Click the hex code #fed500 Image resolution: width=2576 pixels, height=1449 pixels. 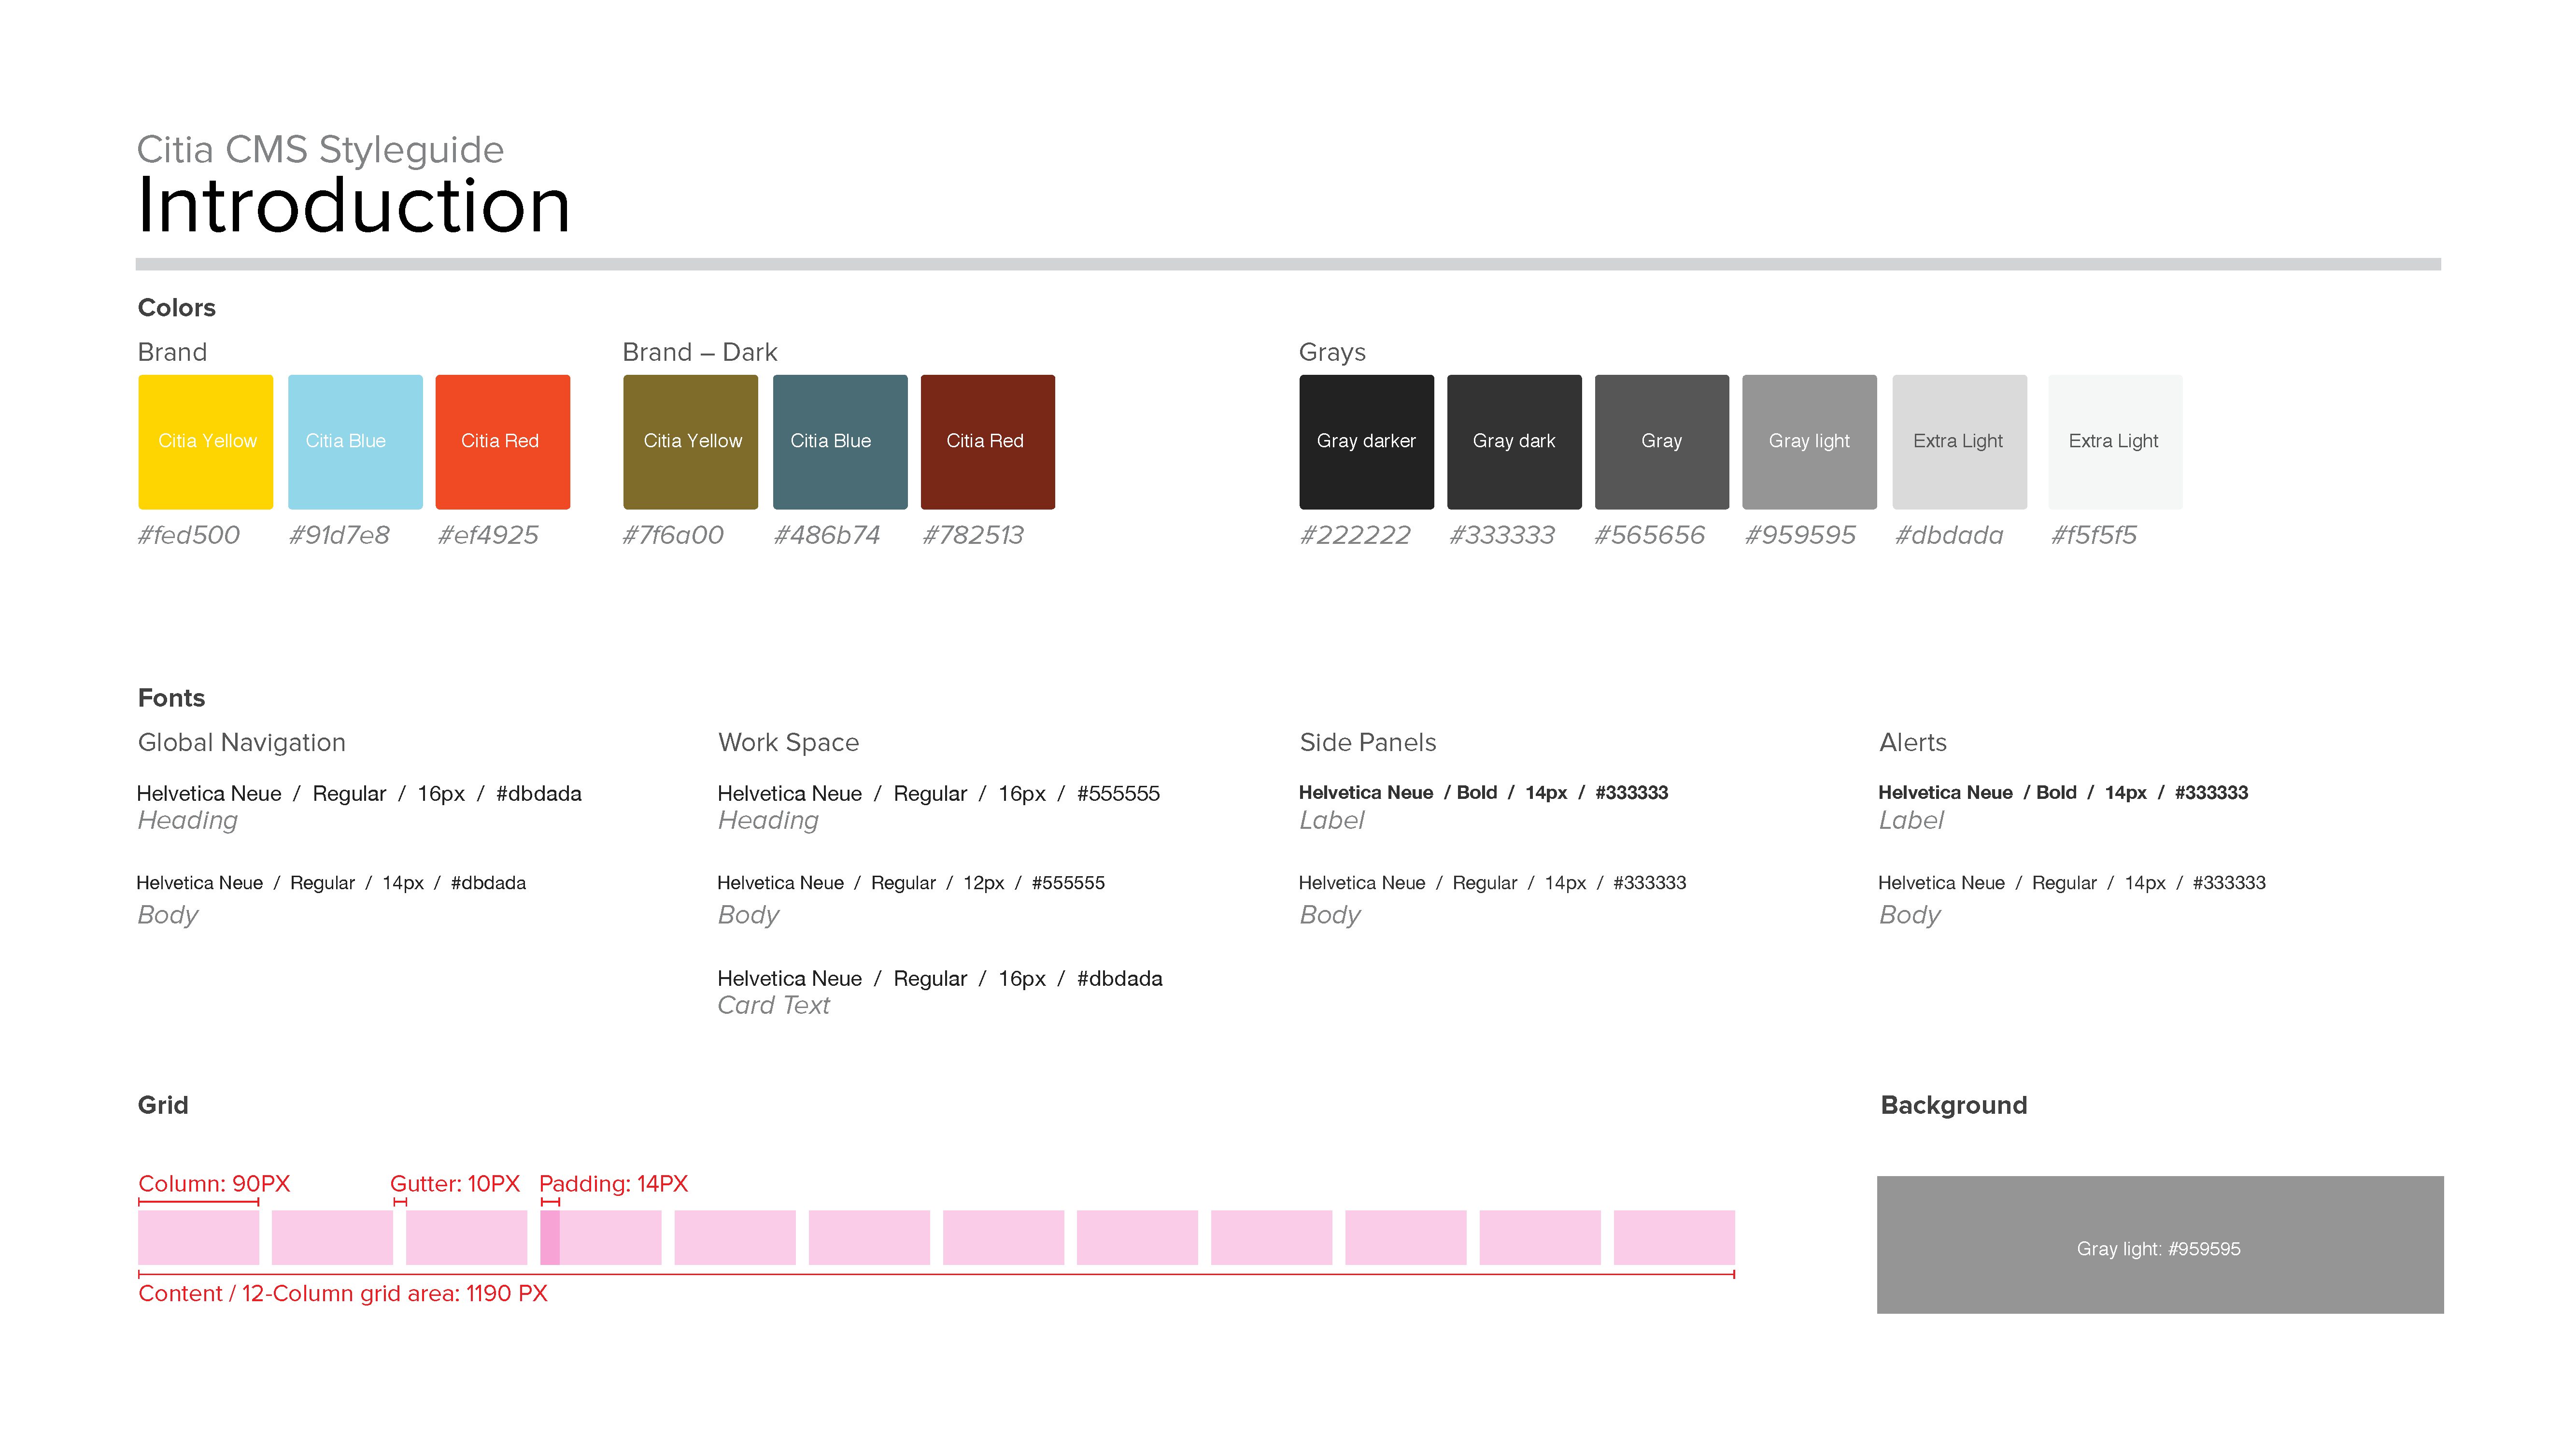[x=189, y=535]
